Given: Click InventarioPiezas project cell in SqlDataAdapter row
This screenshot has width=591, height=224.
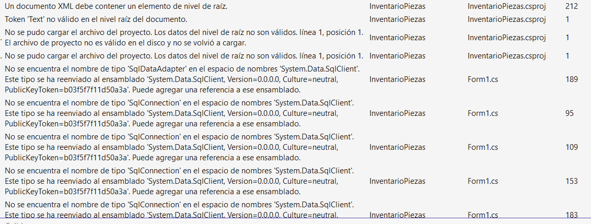Looking at the screenshot, I should point(397,79).
